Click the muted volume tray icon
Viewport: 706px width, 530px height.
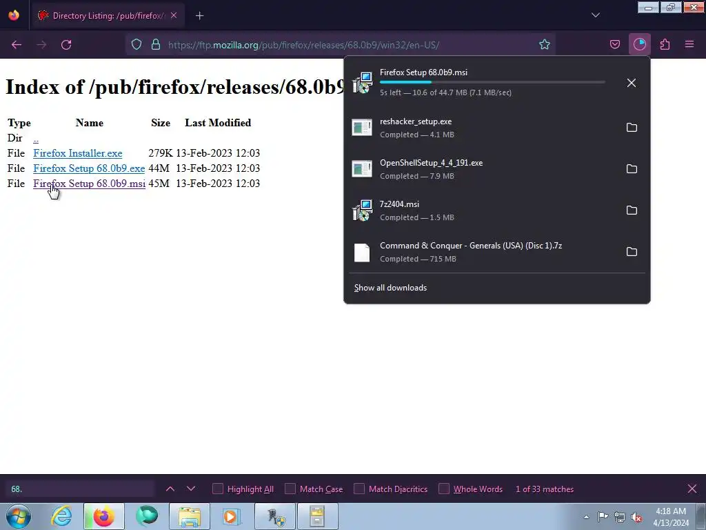click(x=636, y=517)
